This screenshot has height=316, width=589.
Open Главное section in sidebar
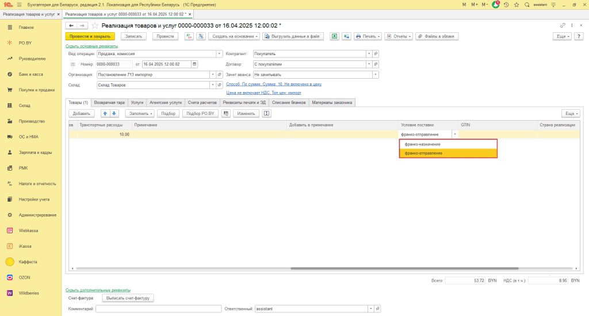tap(26, 28)
